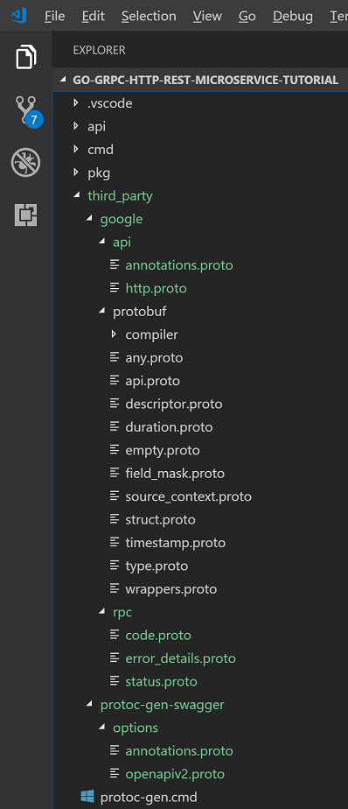Click file icon beside status.proto
348x809 pixels.
[x=115, y=681]
